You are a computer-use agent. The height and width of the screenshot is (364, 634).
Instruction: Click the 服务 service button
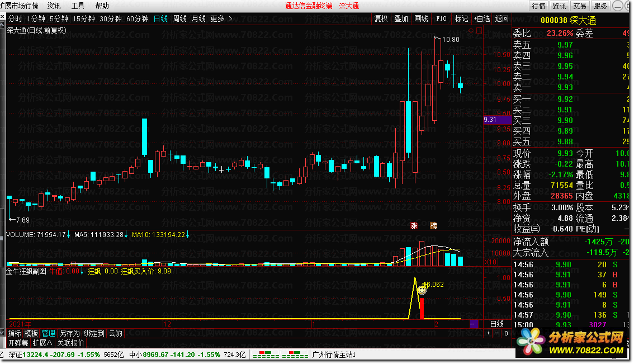[x=600, y=6]
